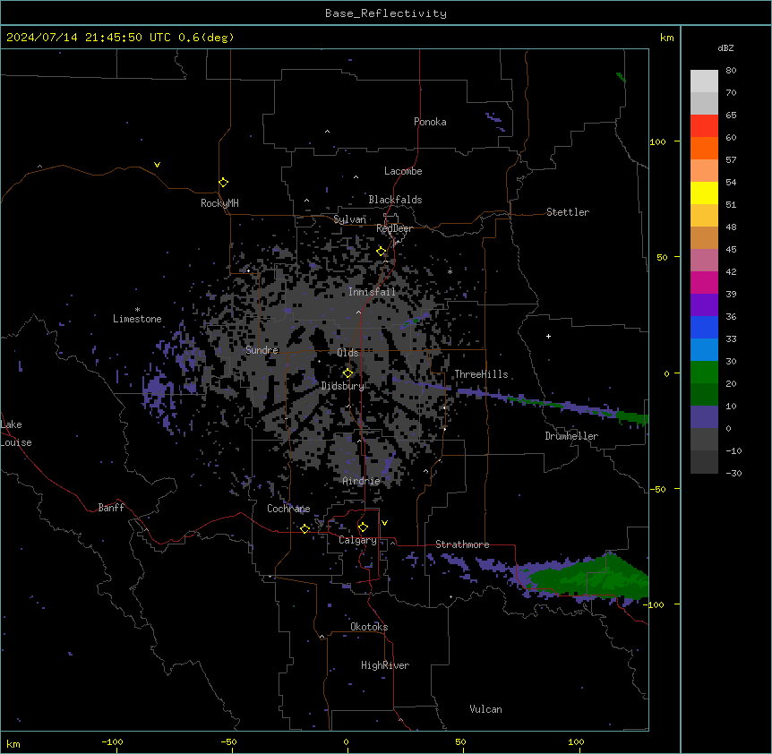Select the blue 36-33 dBZ legend swatch
772x754 pixels.
click(x=704, y=327)
